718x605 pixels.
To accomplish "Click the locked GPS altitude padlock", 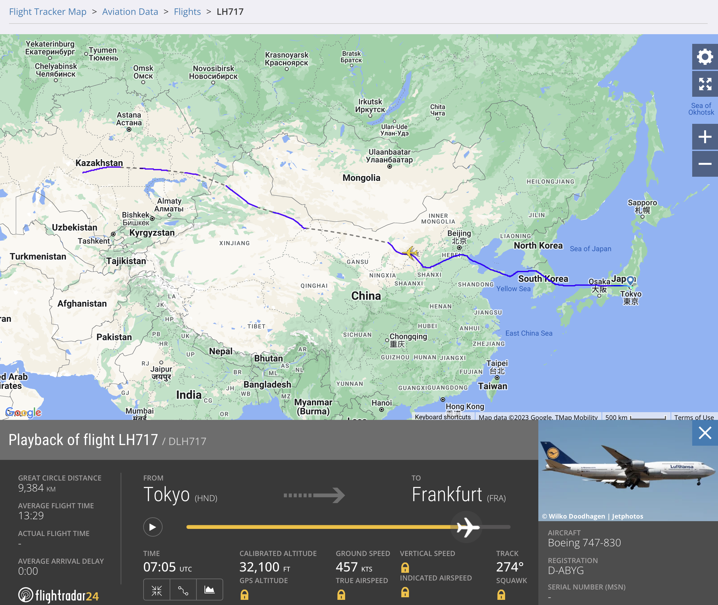I will coord(244,594).
